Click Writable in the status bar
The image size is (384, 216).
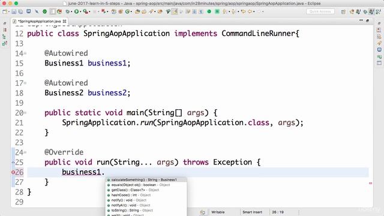click(x=218, y=212)
